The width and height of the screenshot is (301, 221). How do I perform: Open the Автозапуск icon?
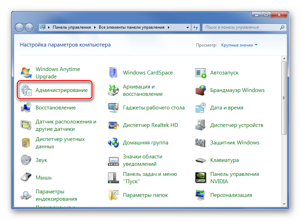click(201, 73)
